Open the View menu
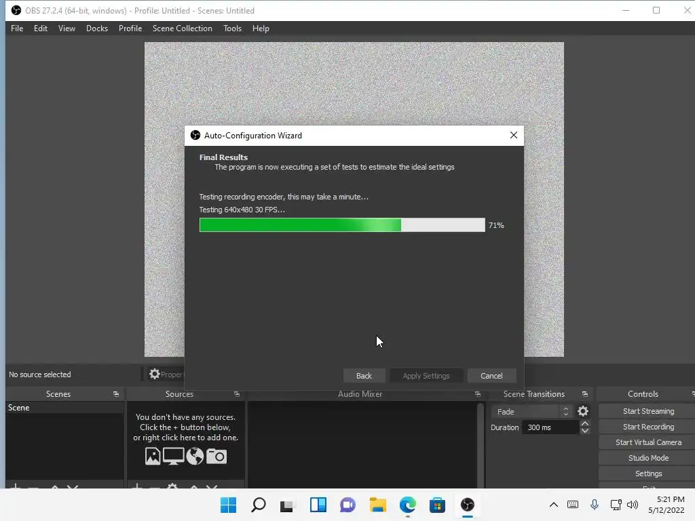Viewport: 695px width, 521px height. point(67,28)
